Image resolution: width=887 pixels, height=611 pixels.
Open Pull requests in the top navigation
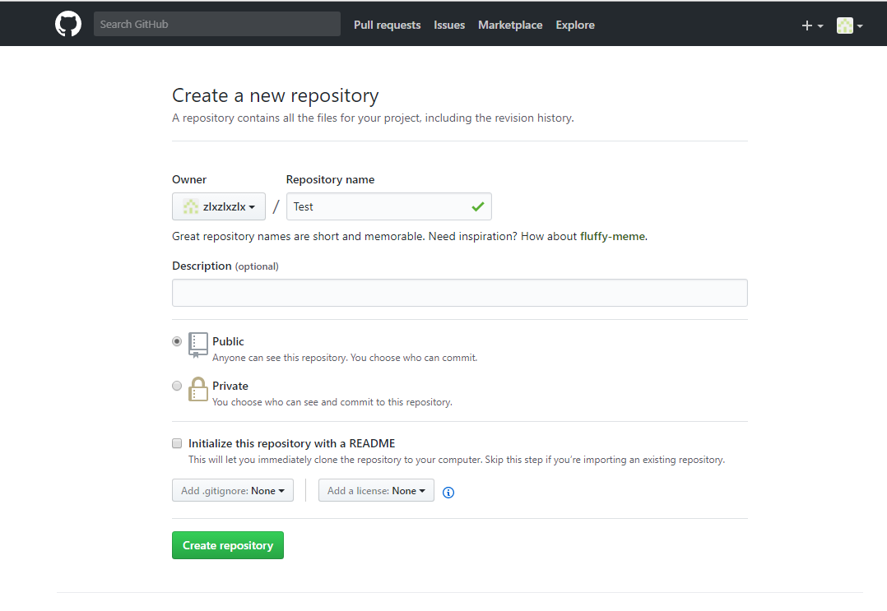pyautogui.click(x=387, y=25)
